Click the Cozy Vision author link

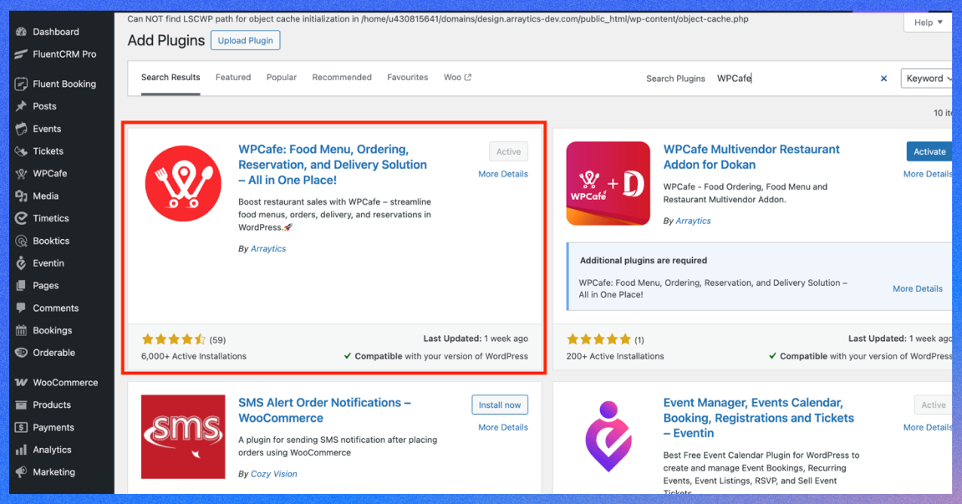273,474
